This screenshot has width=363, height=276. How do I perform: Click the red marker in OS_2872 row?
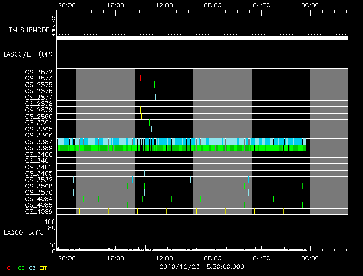coord(139,72)
